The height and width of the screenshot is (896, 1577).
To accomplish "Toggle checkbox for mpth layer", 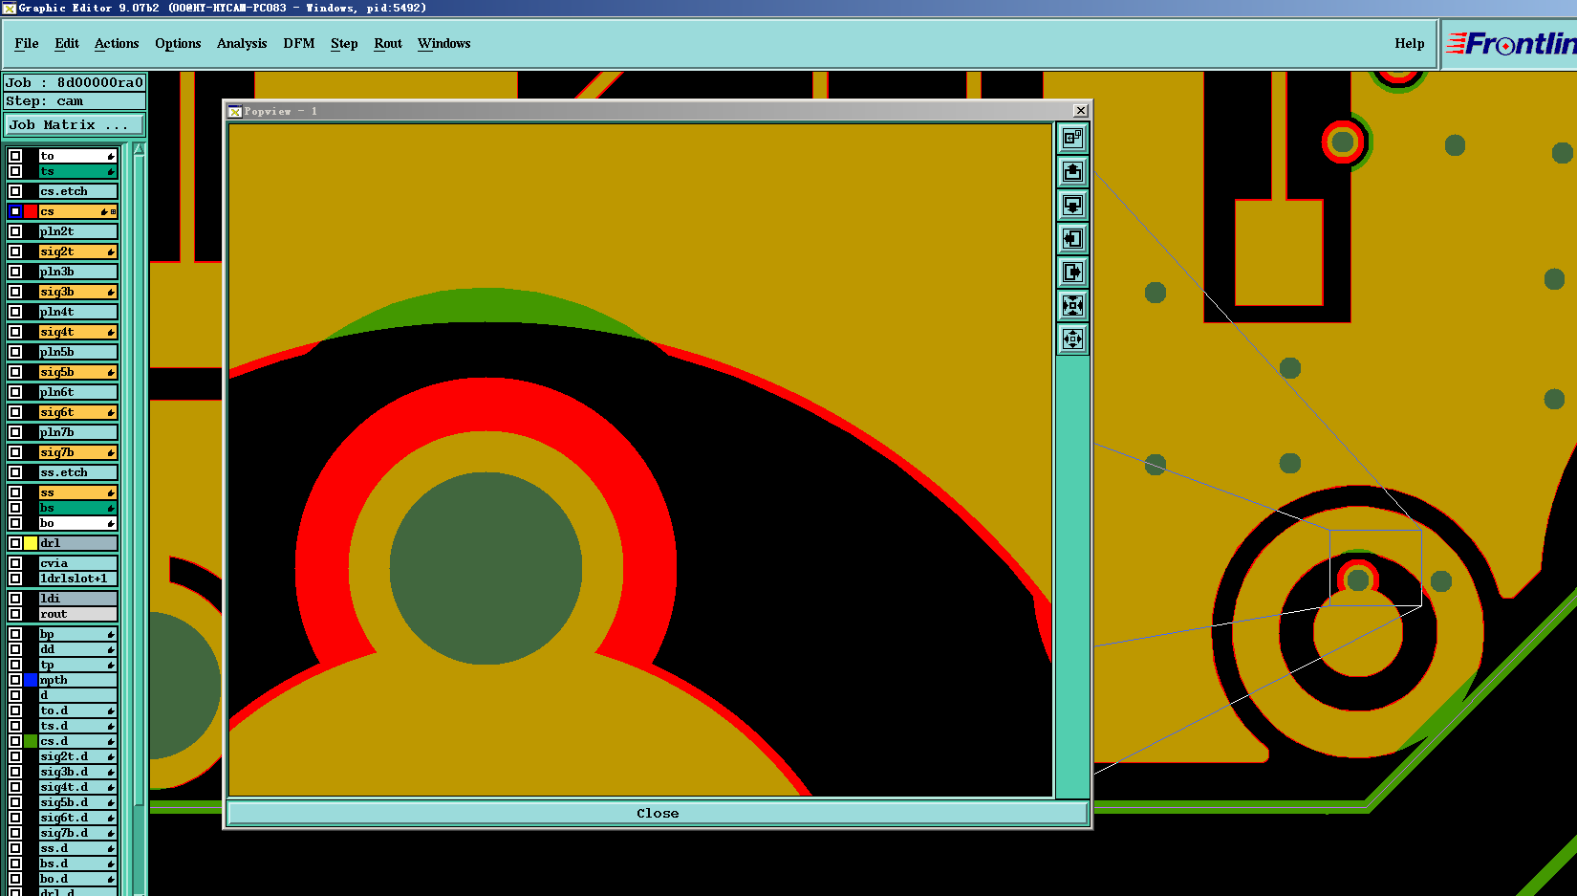I will pyautogui.click(x=15, y=680).
